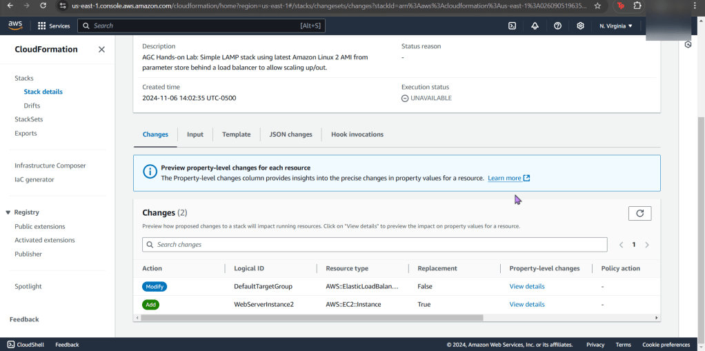This screenshot has height=351, width=705.
Task: Collapse the Registry section
Action: point(8,212)
